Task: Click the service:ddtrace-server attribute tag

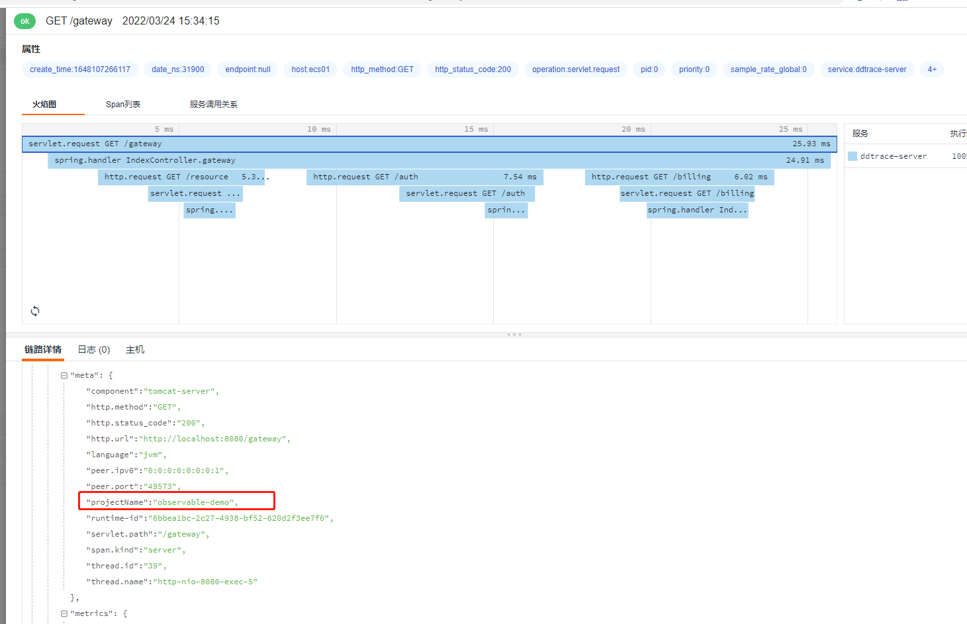Action: coord(867,69)
